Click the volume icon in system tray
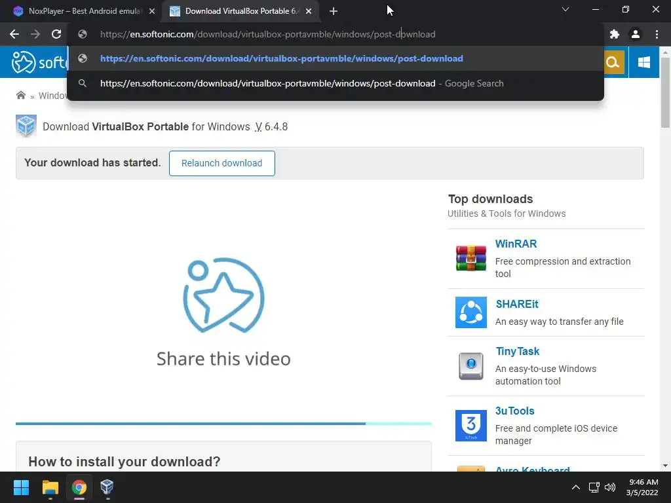 point(610,487)
